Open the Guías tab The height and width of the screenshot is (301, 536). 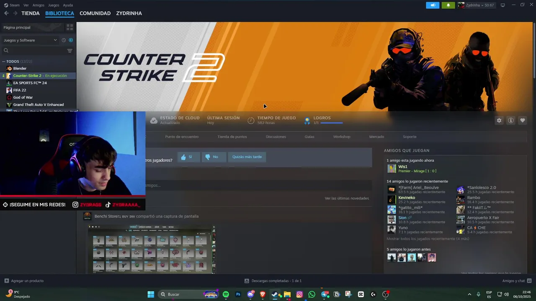coord(309,137)
